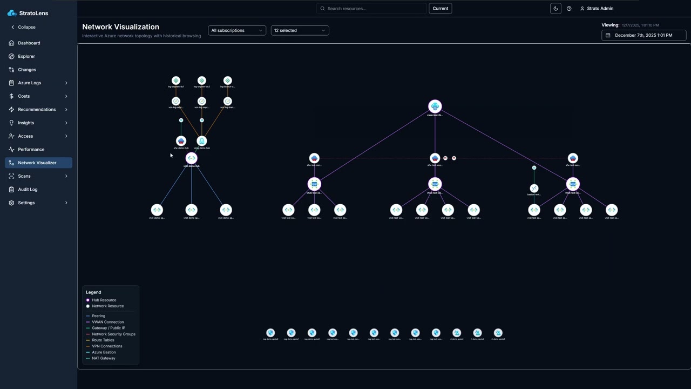Click the Network Visualization heading
Image resolution: width=691 pixels, height=389 pixels.
tap(120, 26)
